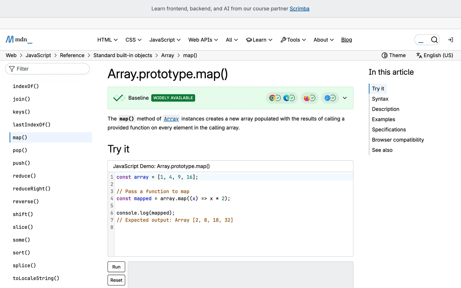Screen dimensions: 461x288
Task: Open sort() in the sidebar
Action: click(x=21, y=253)
